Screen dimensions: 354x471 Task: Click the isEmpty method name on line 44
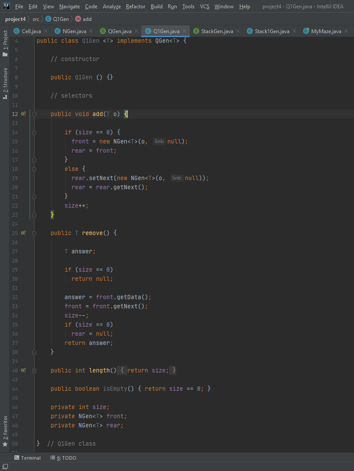pos(115,389)
